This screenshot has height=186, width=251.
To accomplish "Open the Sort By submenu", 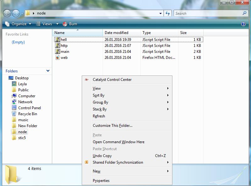I will (127, 95).
